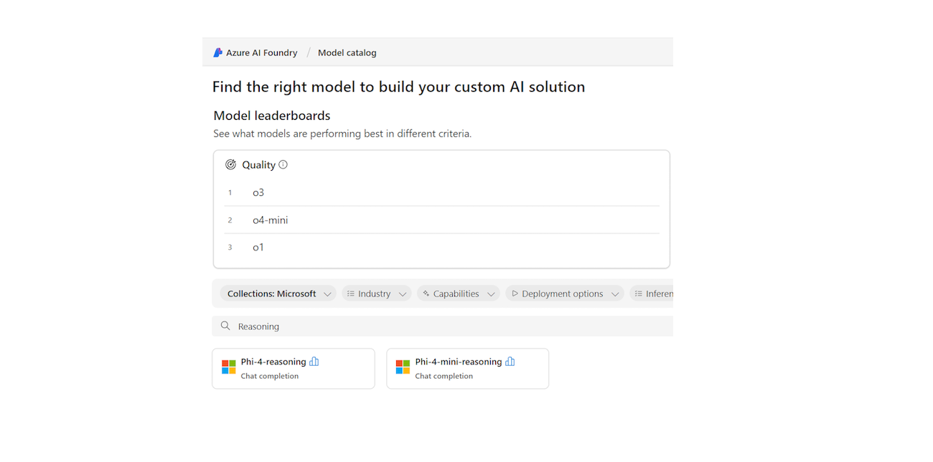Click the Phi-4-reasoning benchmark chart icon

[314, 362]
